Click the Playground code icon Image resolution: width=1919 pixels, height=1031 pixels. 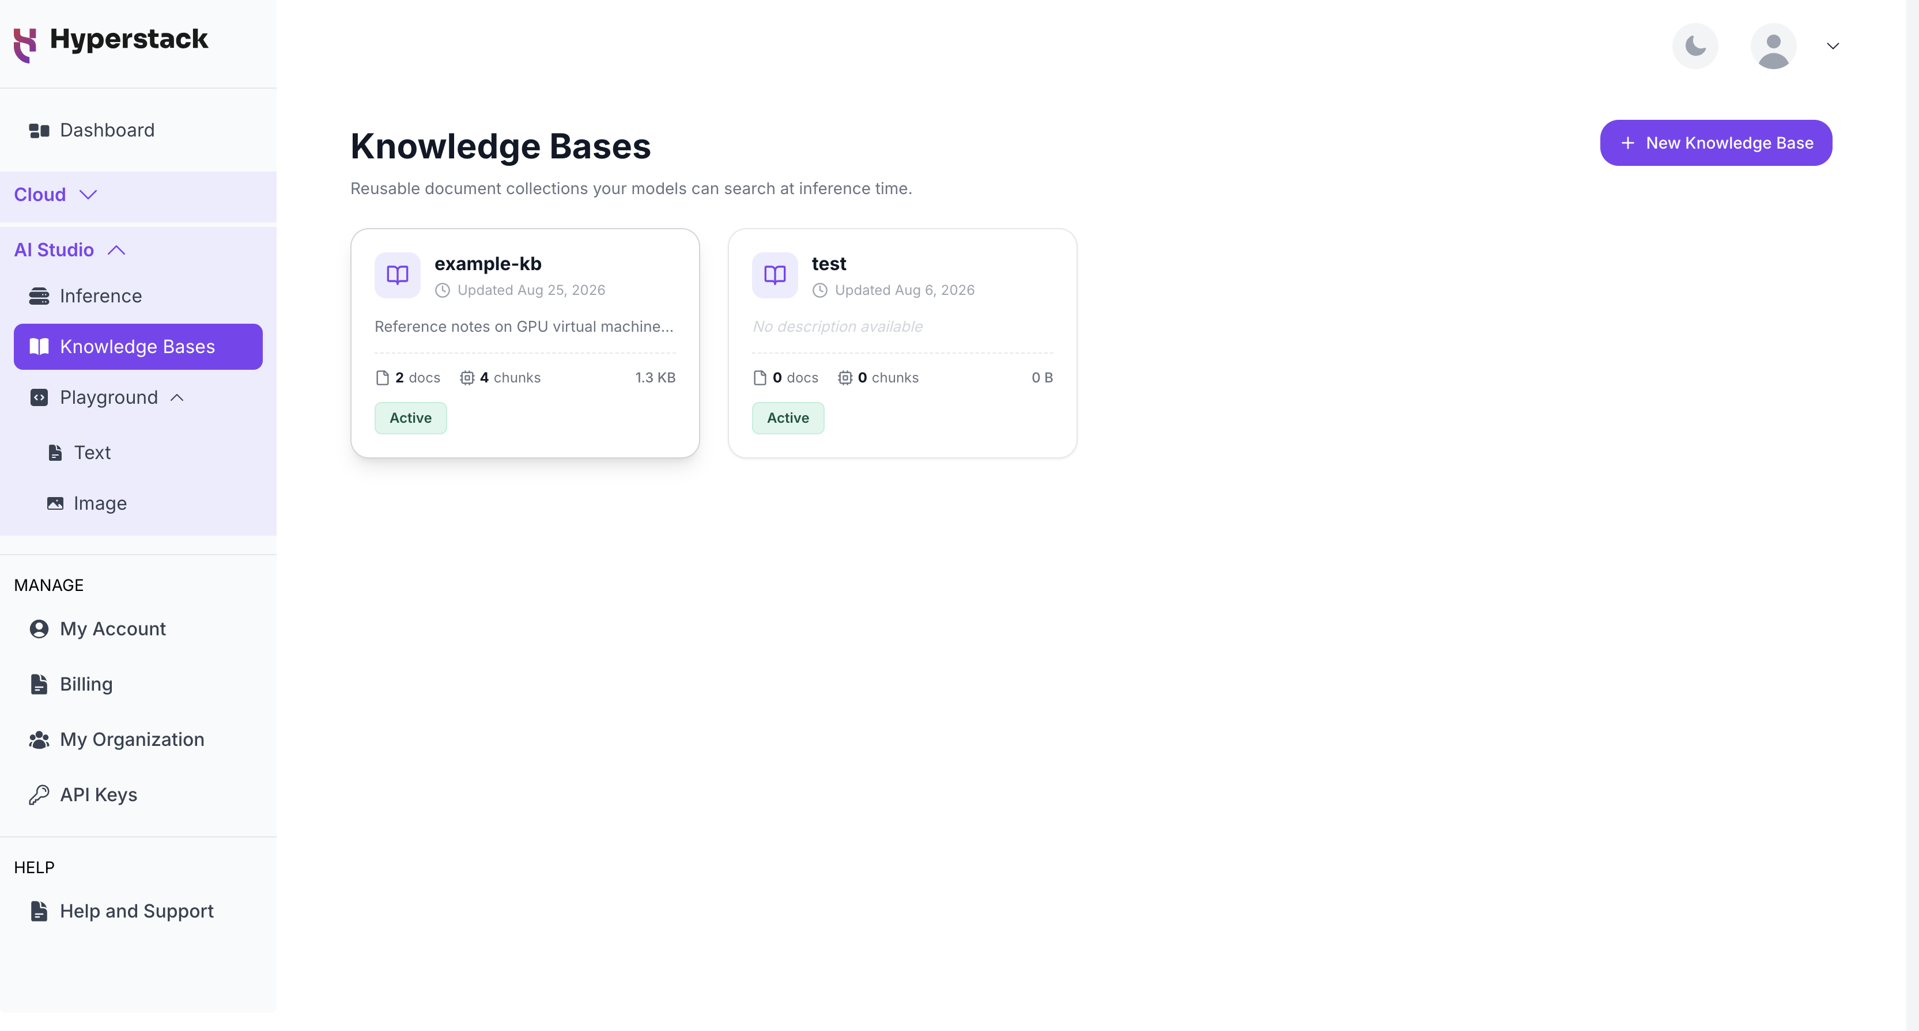click(39, 397)
